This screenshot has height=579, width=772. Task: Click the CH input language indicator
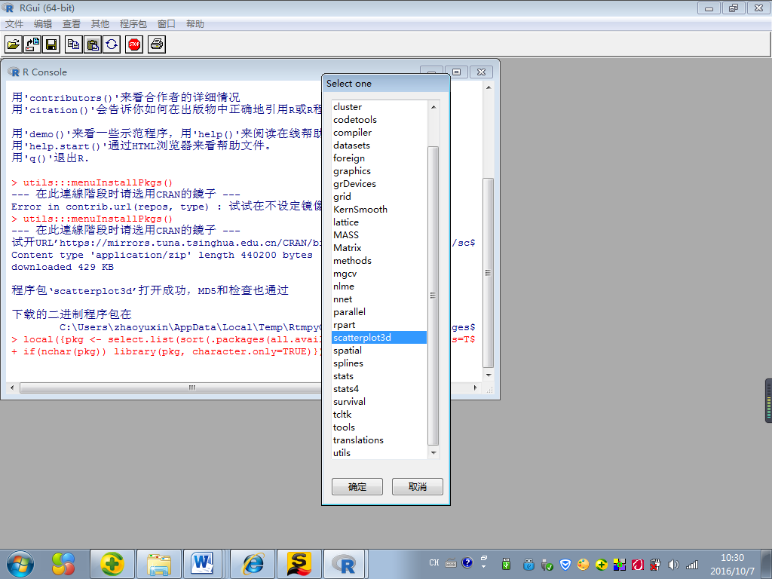433,562
